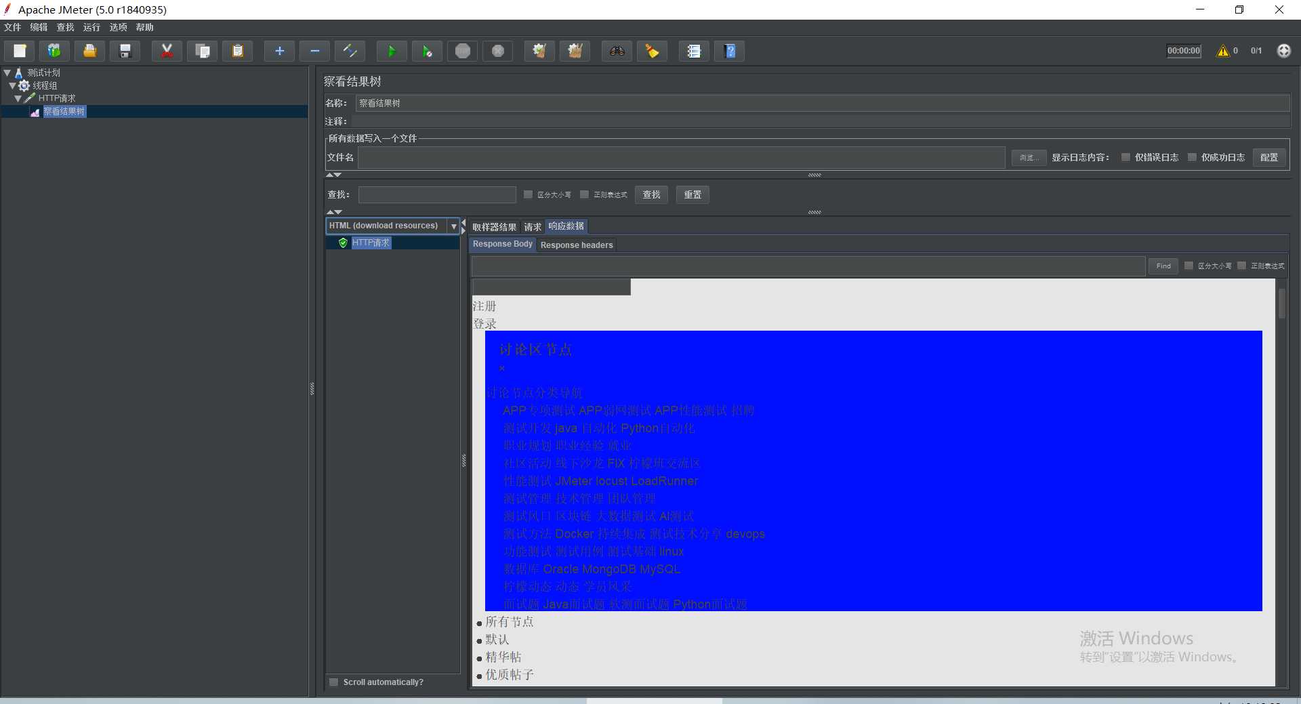This screenshot has height=704, width=1301.
Task: Toggle 区分大小写 checkbox beside 查找 field
Action: coord(529,194)
